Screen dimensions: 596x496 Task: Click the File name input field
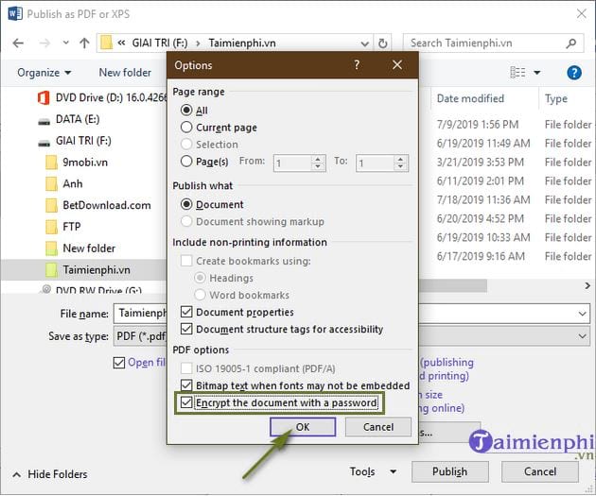(351, 314)
